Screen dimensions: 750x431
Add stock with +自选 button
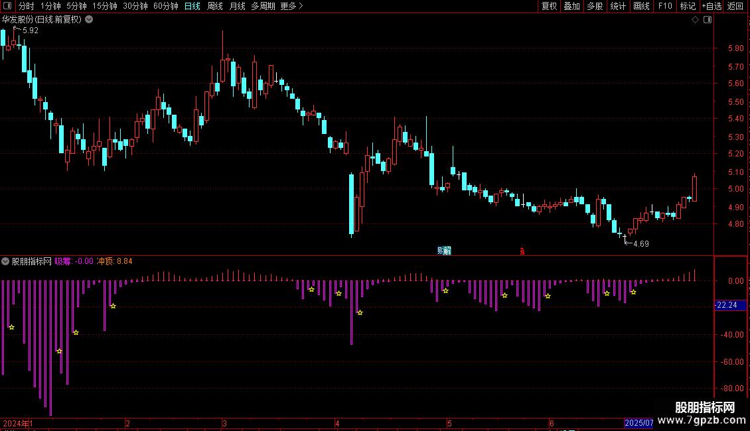click(712, 6)
